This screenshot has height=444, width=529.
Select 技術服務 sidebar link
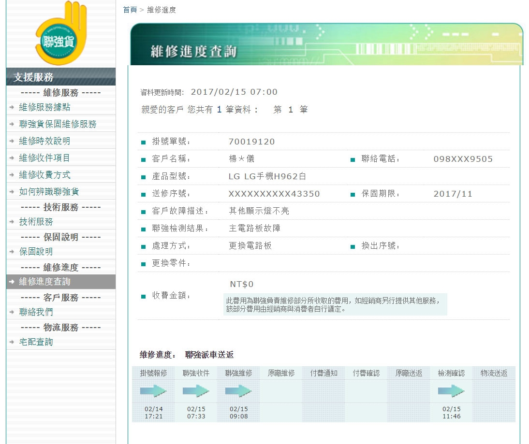pyautogui.click(x=36, y=222)
